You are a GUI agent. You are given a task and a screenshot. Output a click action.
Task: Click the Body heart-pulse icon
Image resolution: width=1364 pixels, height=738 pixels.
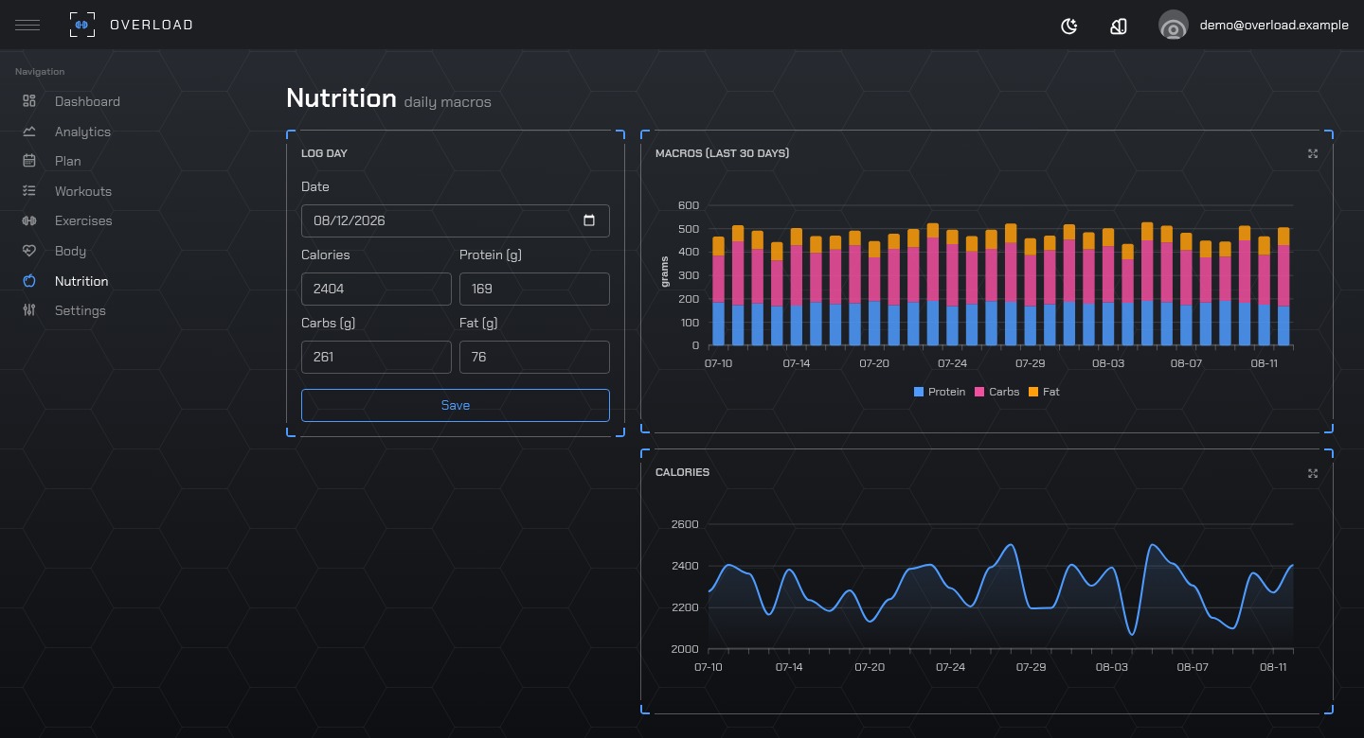tap(29, 251)
